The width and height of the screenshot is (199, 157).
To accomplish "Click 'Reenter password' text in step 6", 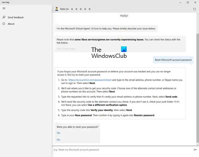I will (x=144, y=115).
